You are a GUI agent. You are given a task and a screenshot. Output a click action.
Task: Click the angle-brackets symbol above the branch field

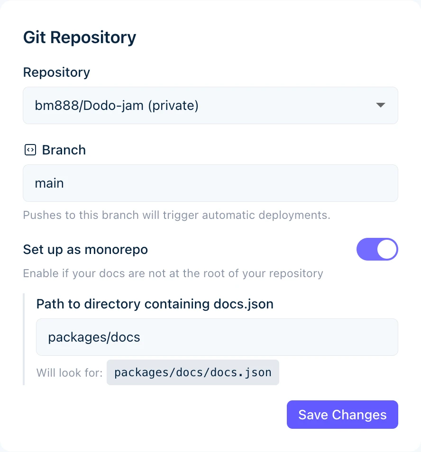click(x=30, y=150)
